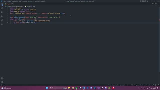The image size is (160, 90).
Task: Toggle the secondary side bar layout button
Action: pyautogui.click(x=145, y=1)
